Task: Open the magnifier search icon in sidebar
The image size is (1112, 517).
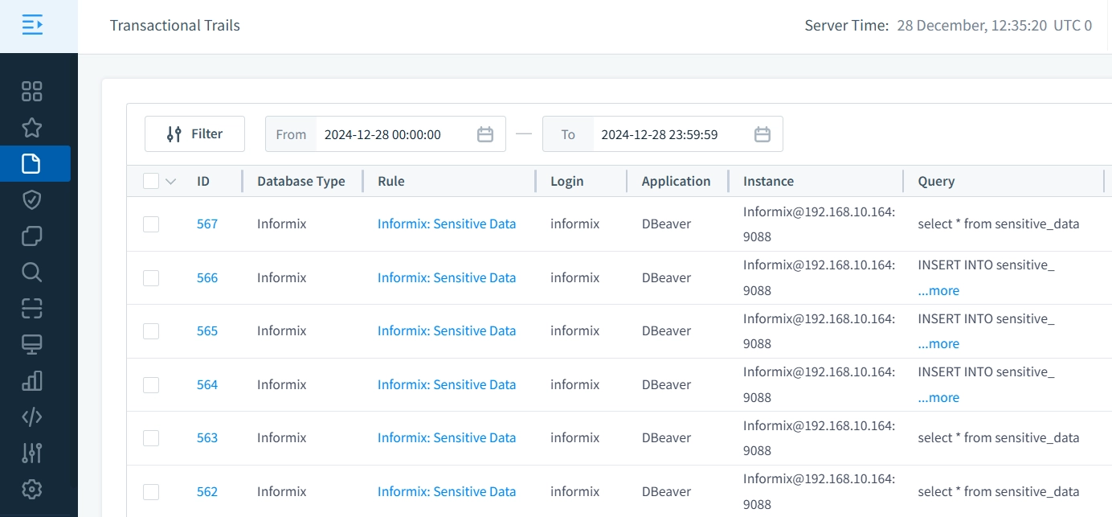Action: [32, 273]
